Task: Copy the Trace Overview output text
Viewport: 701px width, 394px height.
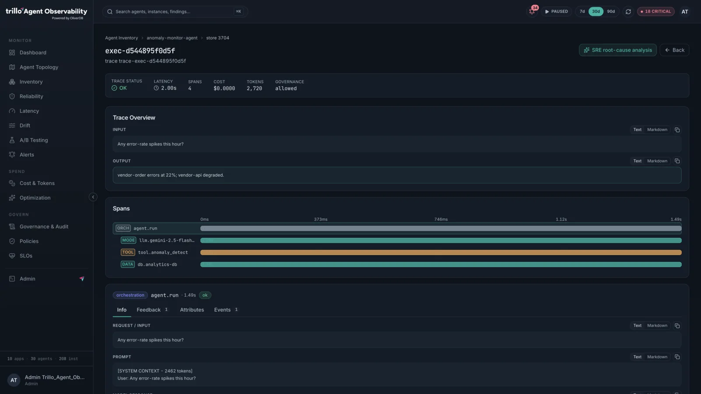Action: tap(677, 161)
